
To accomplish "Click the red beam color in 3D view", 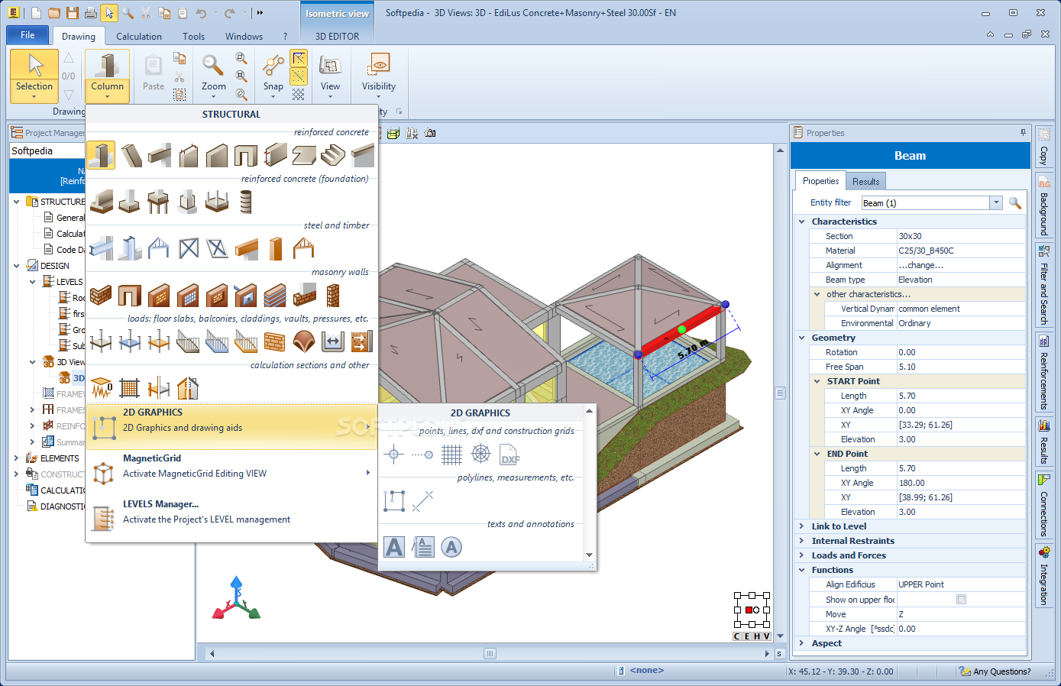I will pos(680,332).
